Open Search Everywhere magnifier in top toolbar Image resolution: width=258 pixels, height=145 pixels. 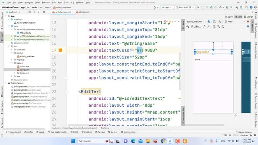pyautogui.click(x=247, y=7)
